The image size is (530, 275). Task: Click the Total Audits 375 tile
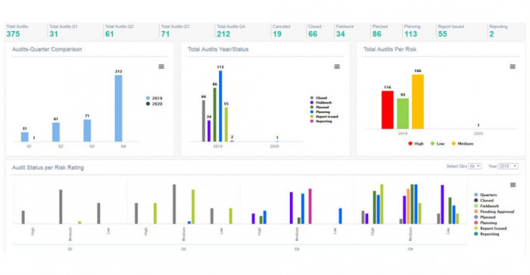[x=26, y=31]
